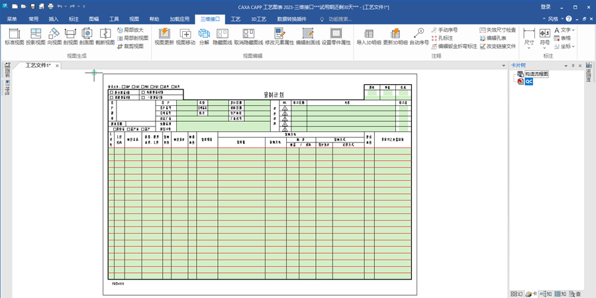Open the undo history dropdown arrow
This screenshot has width=596, height=298.
(x=66, y=7)
